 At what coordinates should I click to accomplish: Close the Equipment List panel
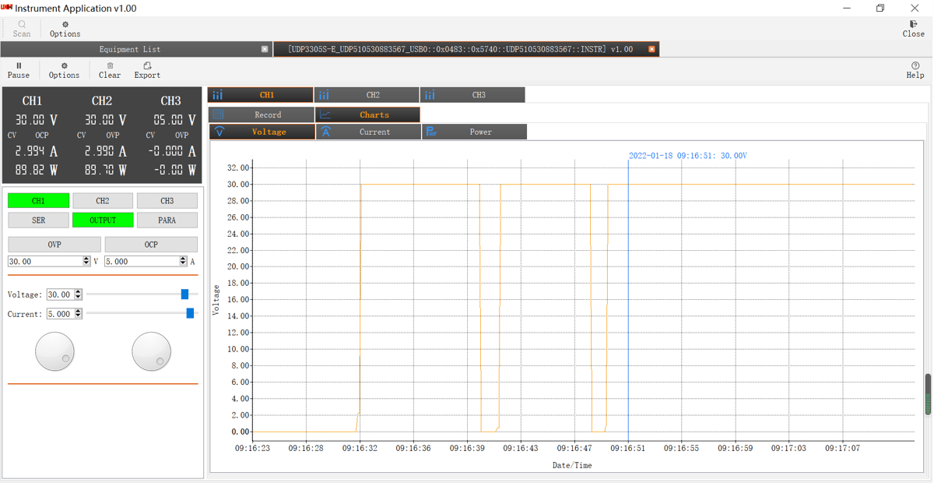click(265, 49)
